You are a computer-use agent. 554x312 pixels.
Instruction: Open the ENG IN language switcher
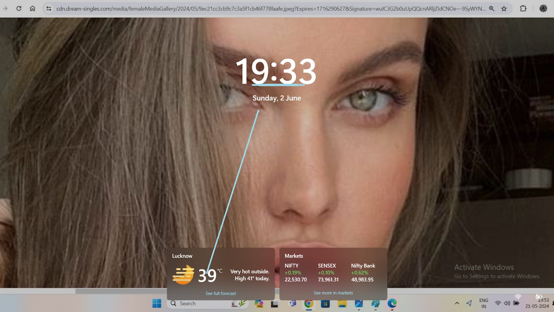click(484, 303)
